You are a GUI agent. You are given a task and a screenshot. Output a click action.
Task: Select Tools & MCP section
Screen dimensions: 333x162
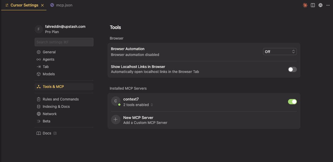pyautogui.click(x=64, y=87)
